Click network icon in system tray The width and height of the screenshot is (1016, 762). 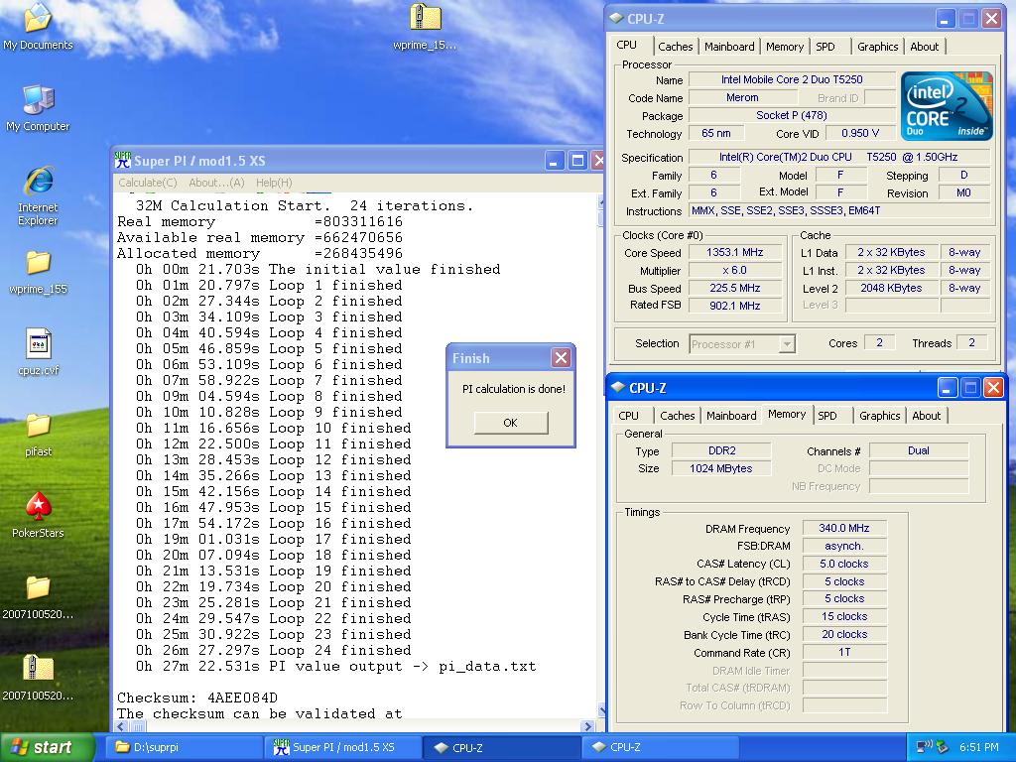(924, 747)
